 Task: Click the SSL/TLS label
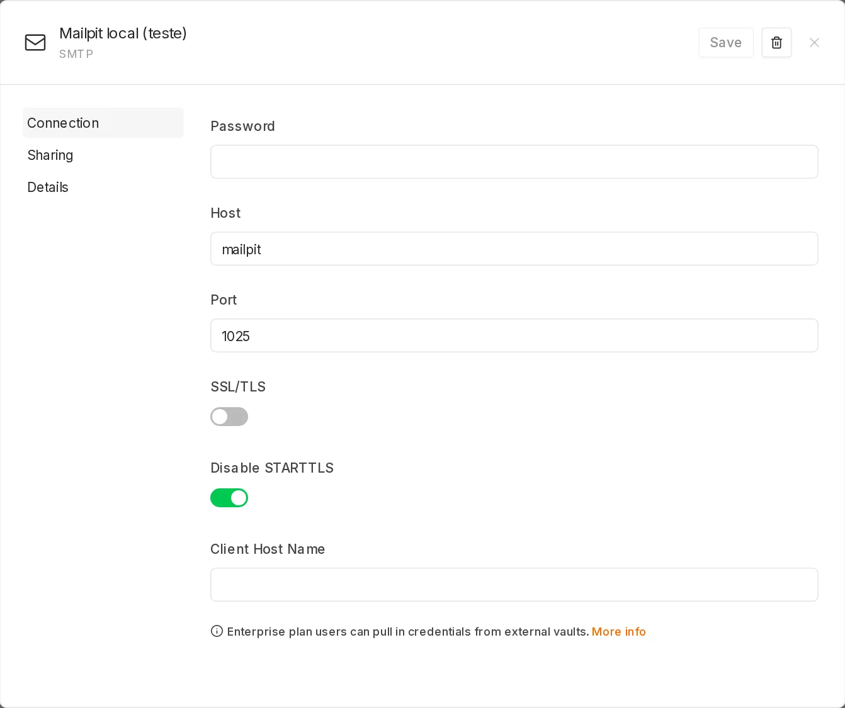pos(238,386)
